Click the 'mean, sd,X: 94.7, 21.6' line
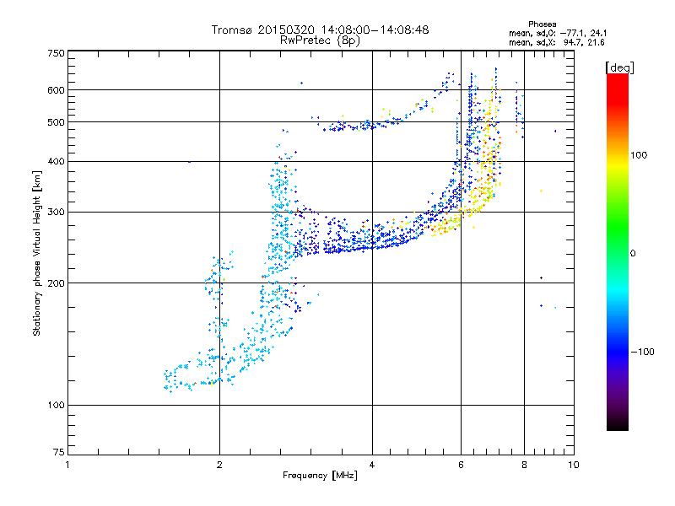This screenshot has height=506, width=675. 557,42
